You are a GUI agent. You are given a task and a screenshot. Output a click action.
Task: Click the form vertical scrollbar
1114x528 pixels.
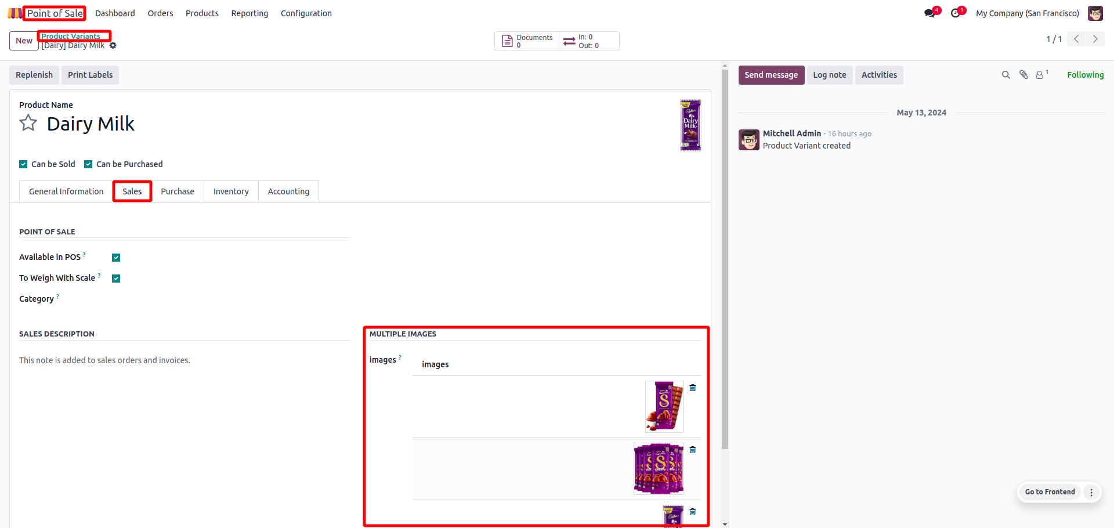[x=725, y=260]
